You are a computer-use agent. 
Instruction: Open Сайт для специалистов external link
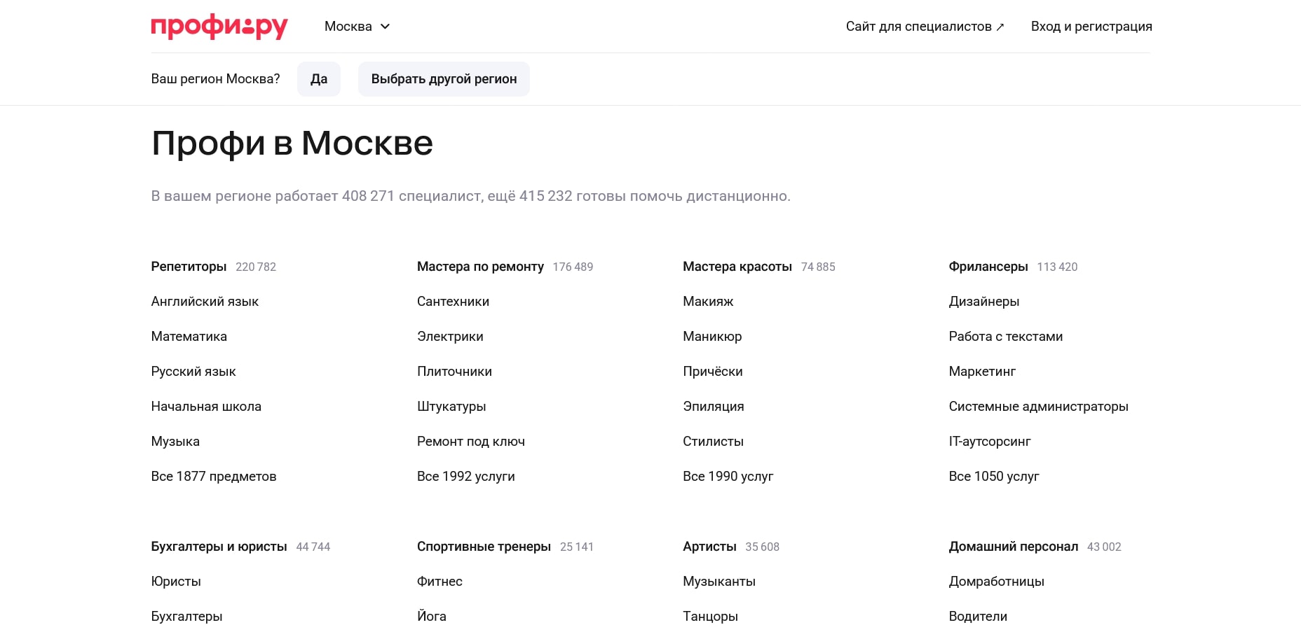(x=924, y=27)
